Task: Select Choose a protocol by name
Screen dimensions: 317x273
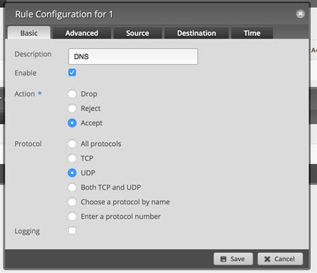Action: (72, 202)
